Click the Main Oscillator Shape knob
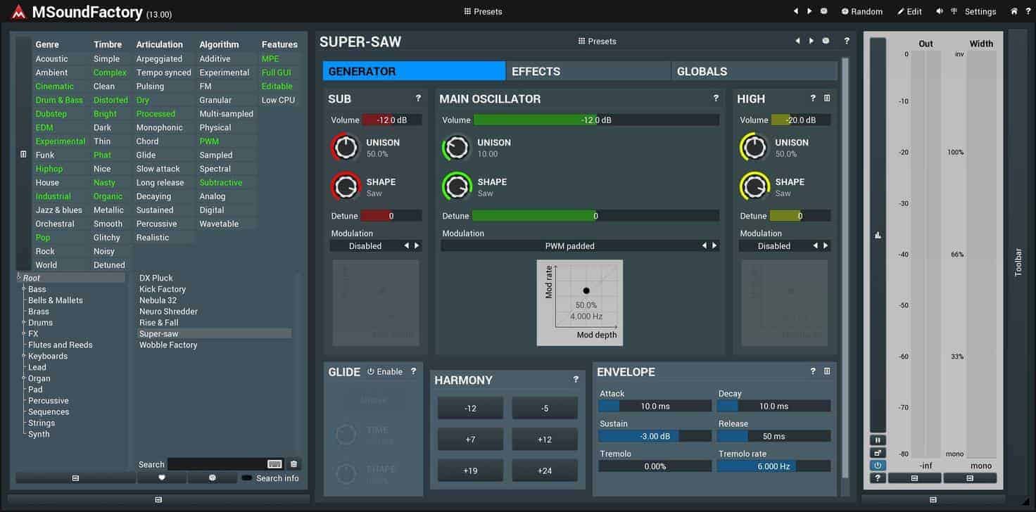Screen dimensions: 1036x512 click(x=457, y=186)
